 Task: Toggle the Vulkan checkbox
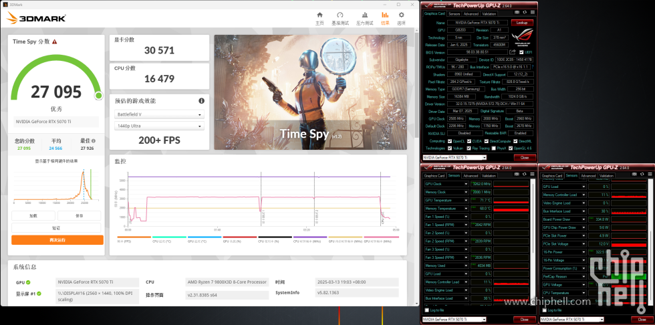[449, 148]
